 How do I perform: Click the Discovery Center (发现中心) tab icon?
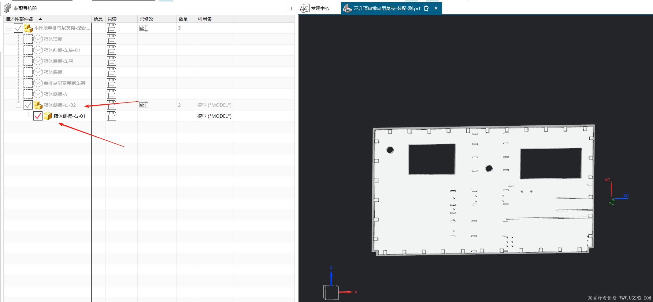pos(305,8)
